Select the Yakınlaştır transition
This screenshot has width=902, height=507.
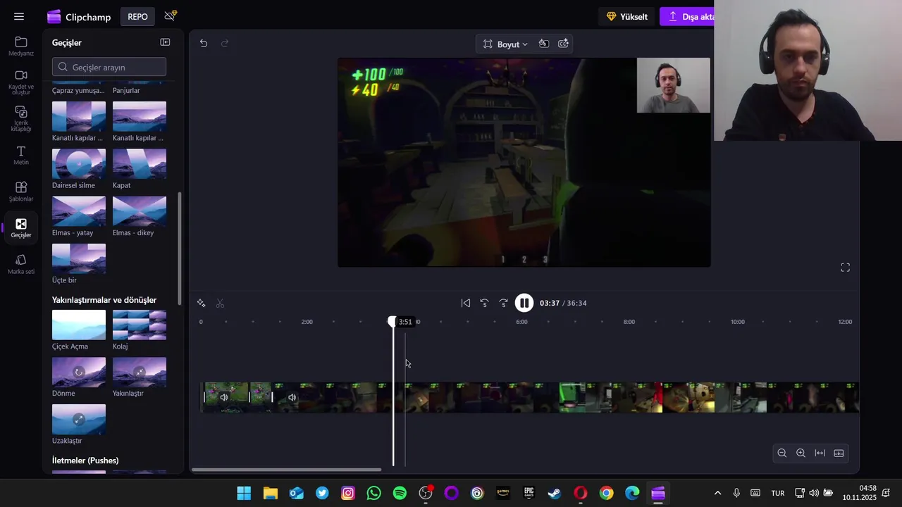[x=140, y=372]
